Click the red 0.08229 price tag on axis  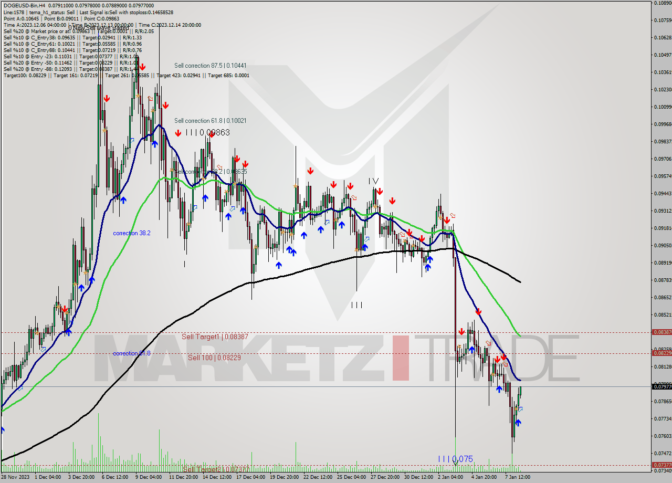661,353
